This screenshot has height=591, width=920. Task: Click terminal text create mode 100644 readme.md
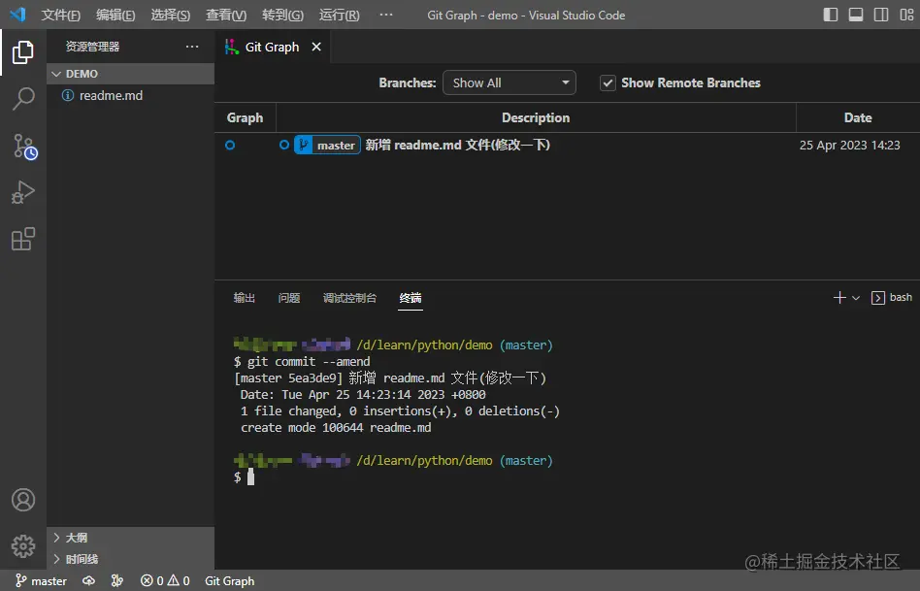[336, 427]
